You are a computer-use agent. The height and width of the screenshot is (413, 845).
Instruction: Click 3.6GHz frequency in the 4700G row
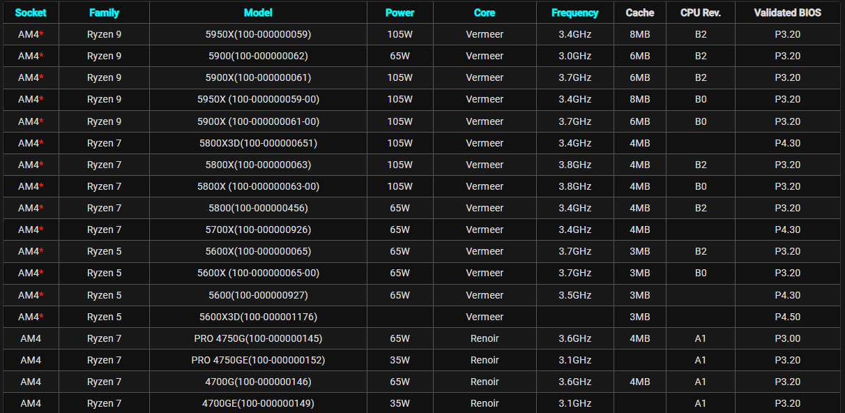tap(575, 382)
